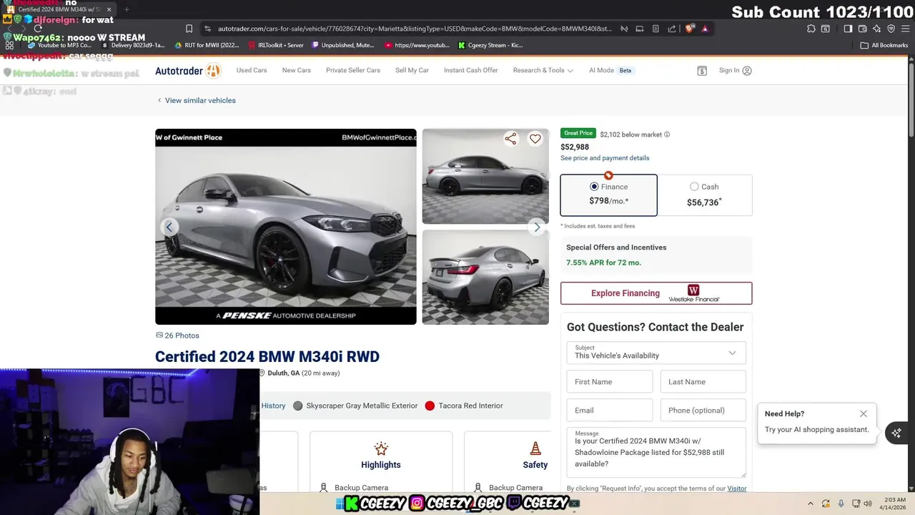The width and height of the screenshot is (915, 515).
Task: Open the All Bookmarks folder
Action: [x=884, y=45]
